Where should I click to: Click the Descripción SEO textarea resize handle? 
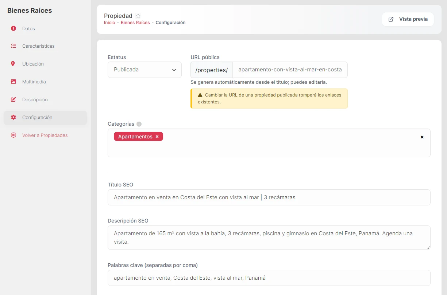(428, 247)
